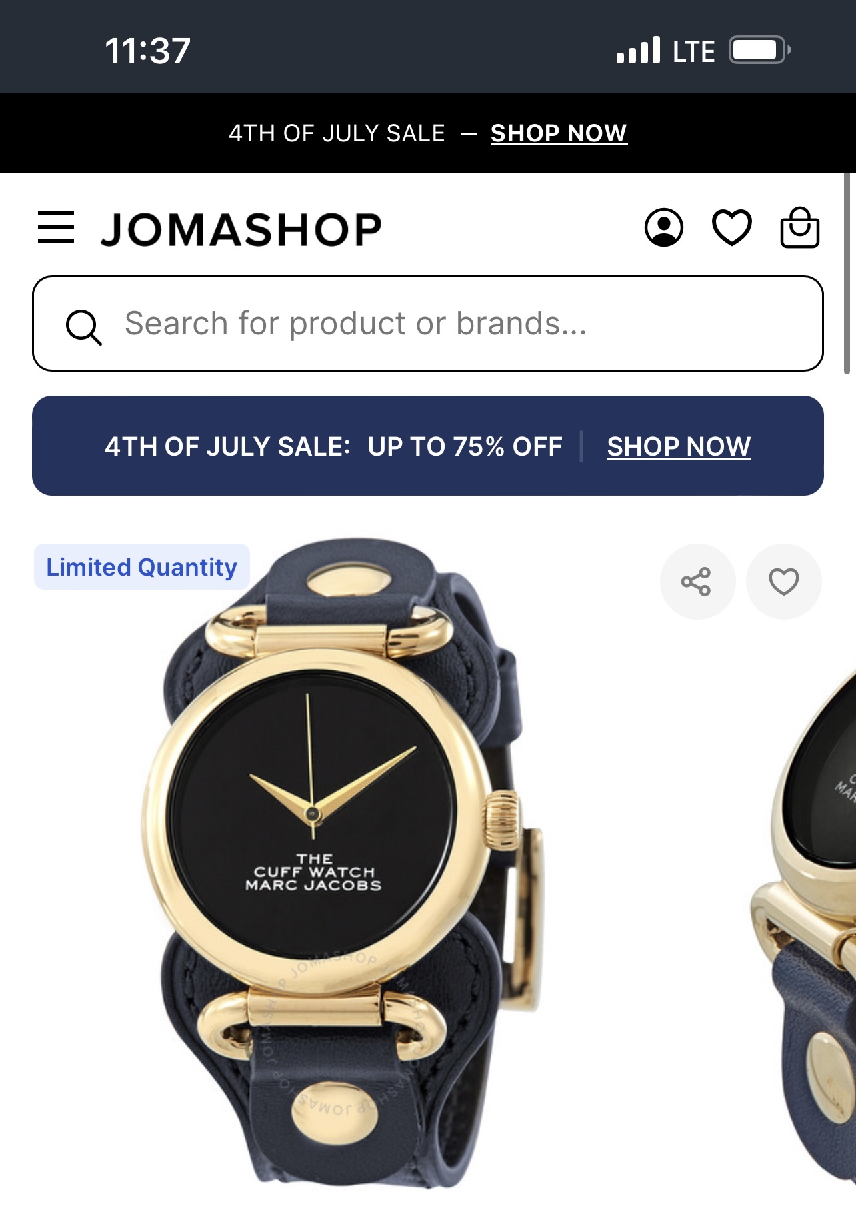
Task: Tap Shop Now in blue sale banner
Action: pos(679,446)
